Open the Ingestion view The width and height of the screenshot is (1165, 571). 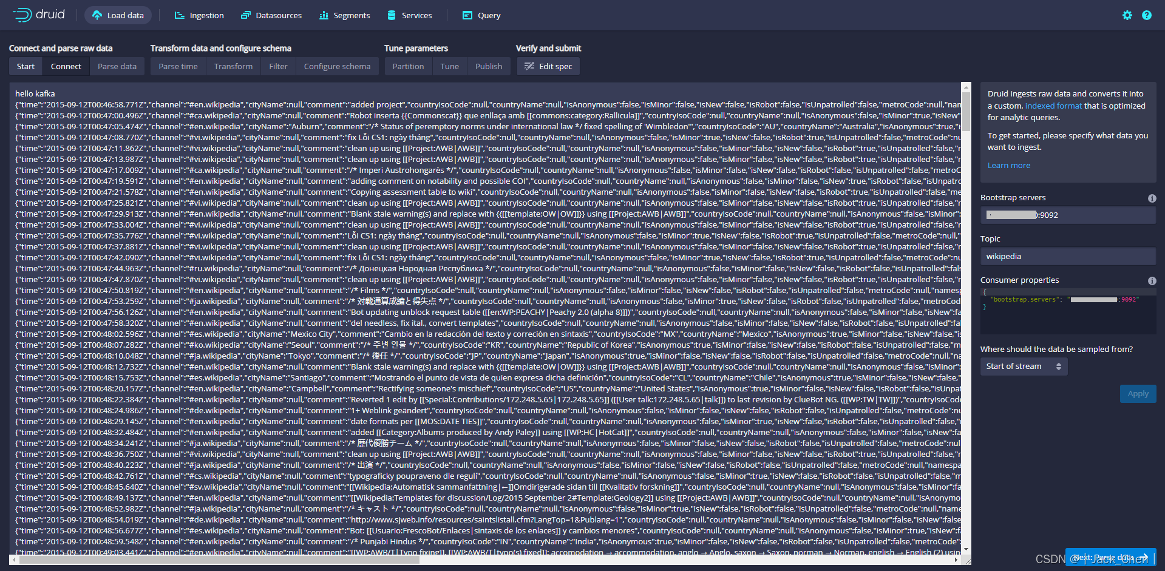199,15
